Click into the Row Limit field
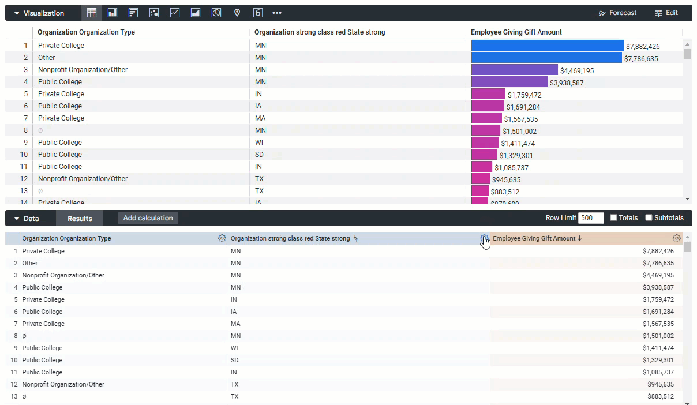This screenshot has height=405, width=697. (591, 217)
